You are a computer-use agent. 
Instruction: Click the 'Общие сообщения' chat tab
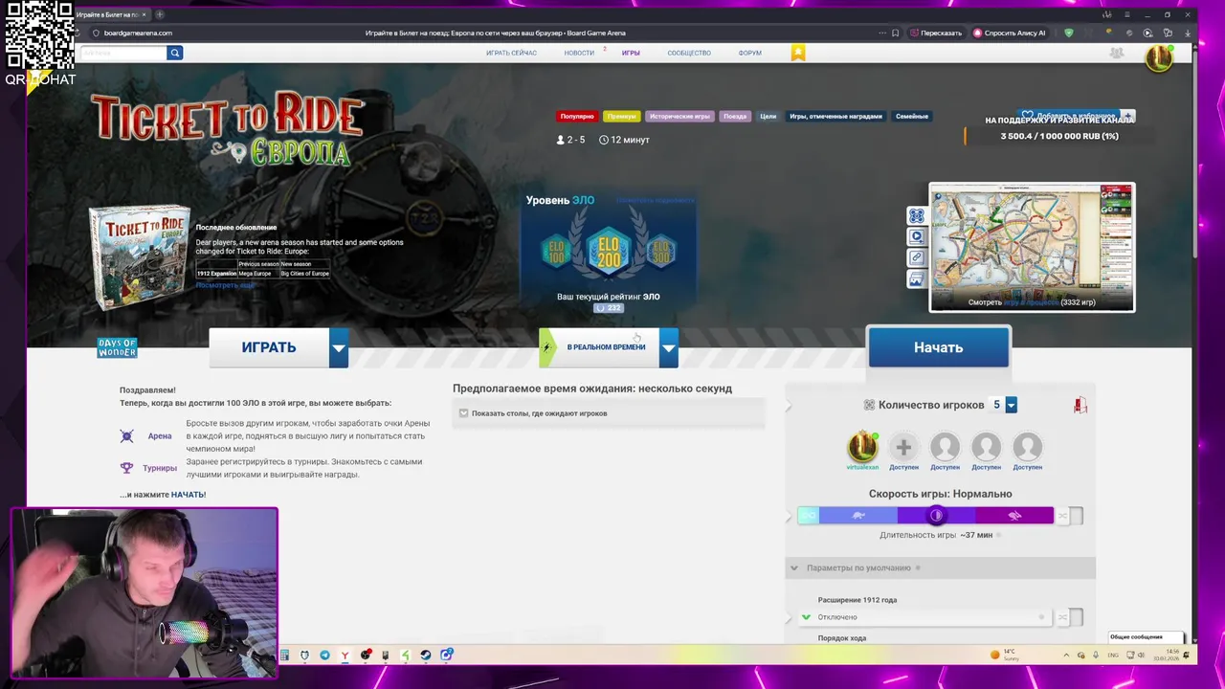pos(1145,637)
